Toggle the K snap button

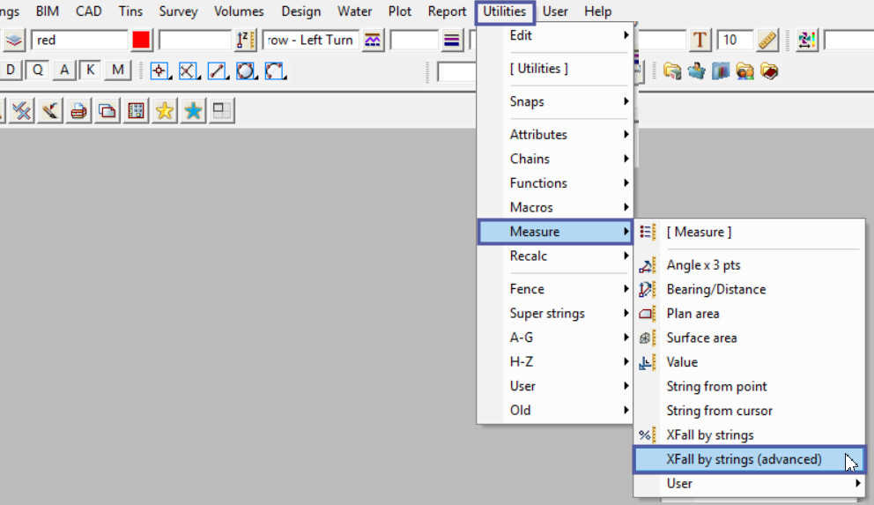pos(90,71)
